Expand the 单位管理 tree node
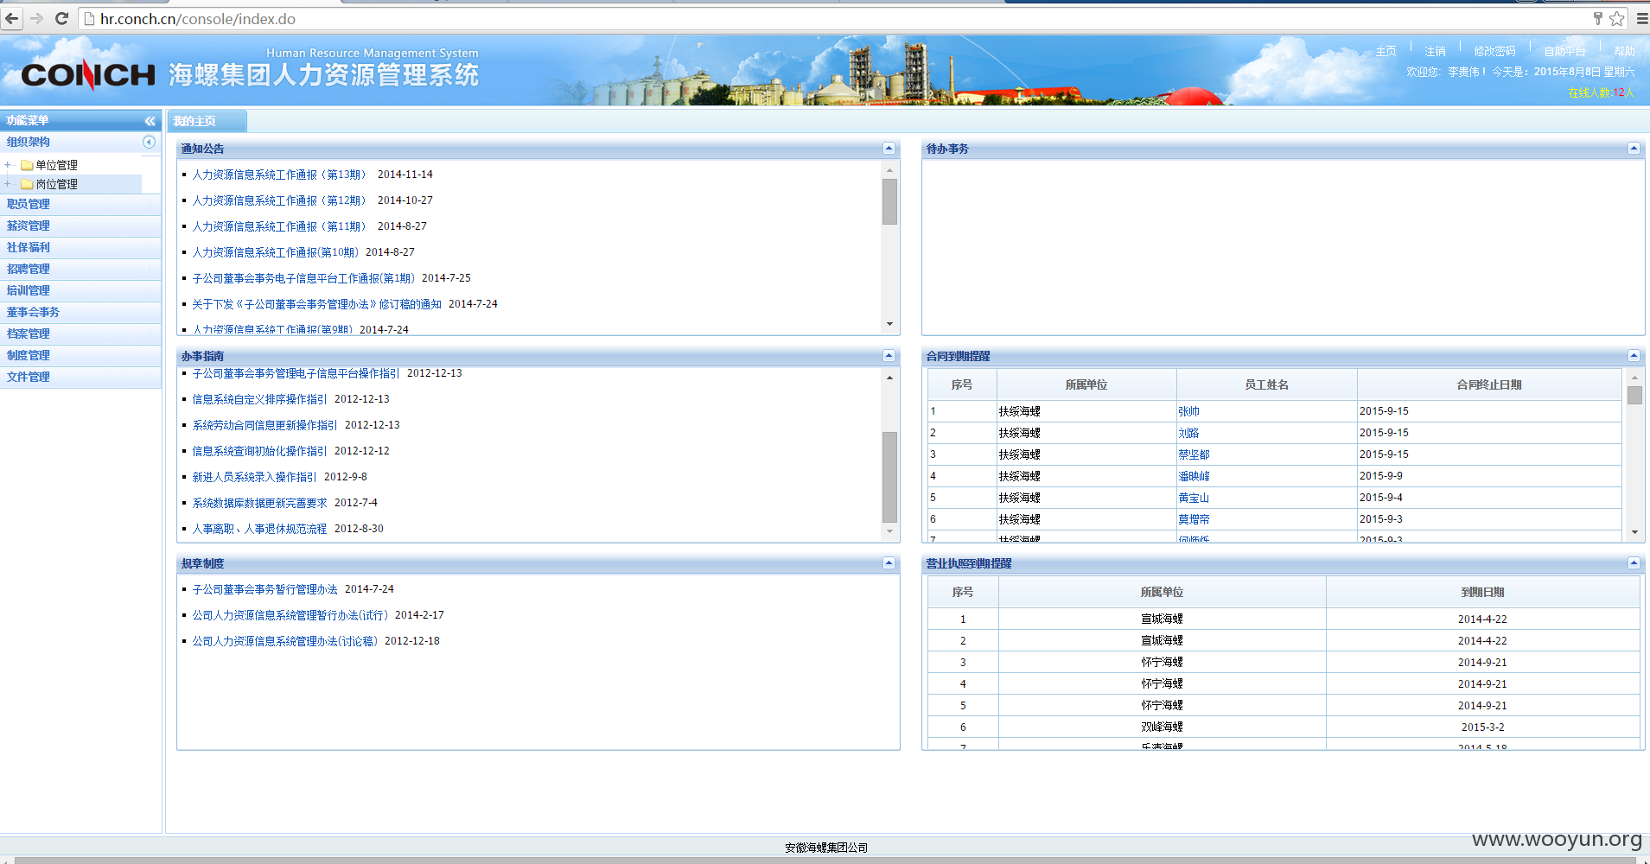 coord(8,165)
